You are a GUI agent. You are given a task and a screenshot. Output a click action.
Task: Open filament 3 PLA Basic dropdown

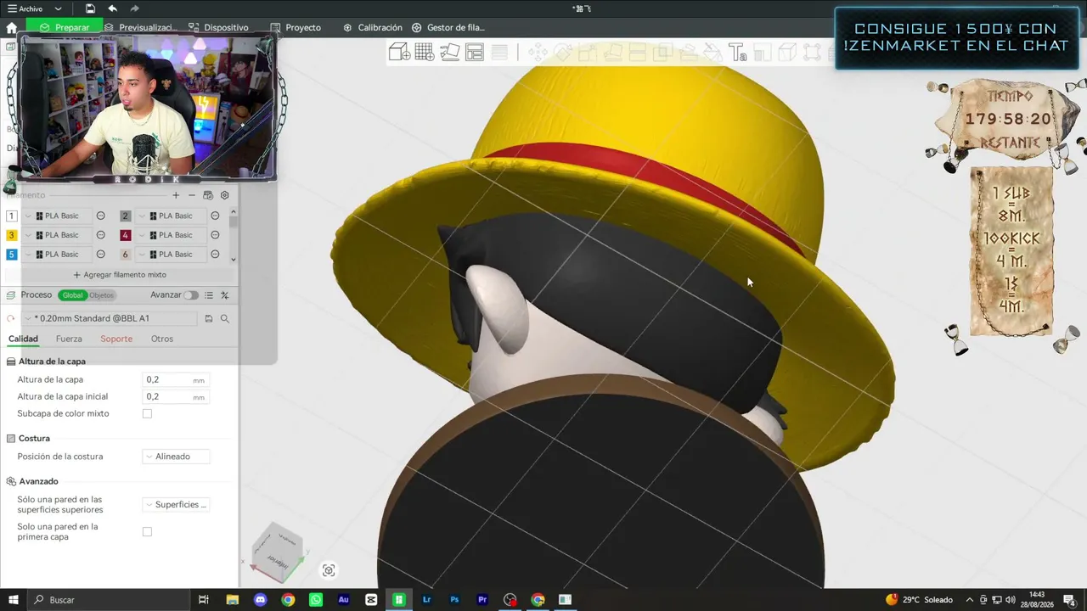(57, 235)
